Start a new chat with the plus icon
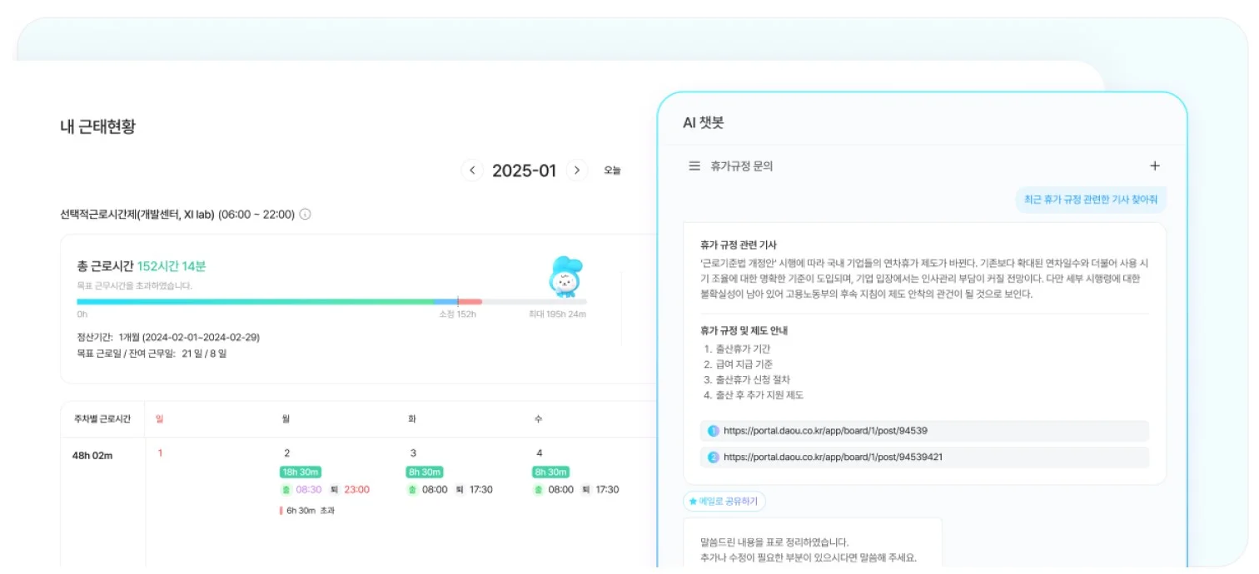The image size is (1259, 574). pos(1155,165)
